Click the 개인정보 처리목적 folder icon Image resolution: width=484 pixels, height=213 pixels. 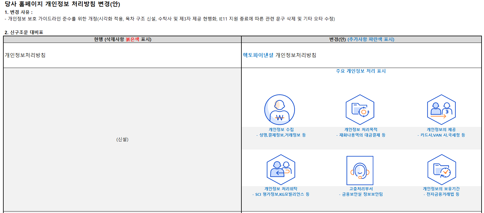pyautogui.click(x=360, y=110)
